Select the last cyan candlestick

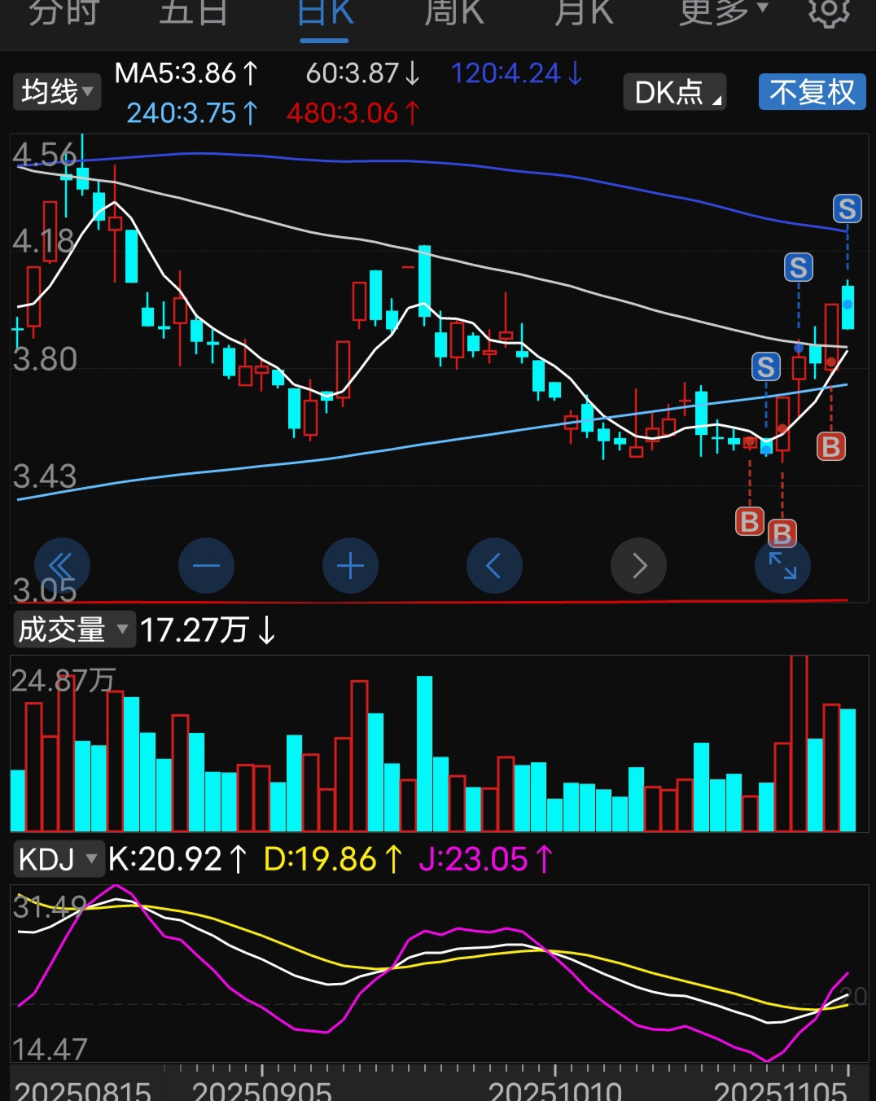(x=848, y=305)
